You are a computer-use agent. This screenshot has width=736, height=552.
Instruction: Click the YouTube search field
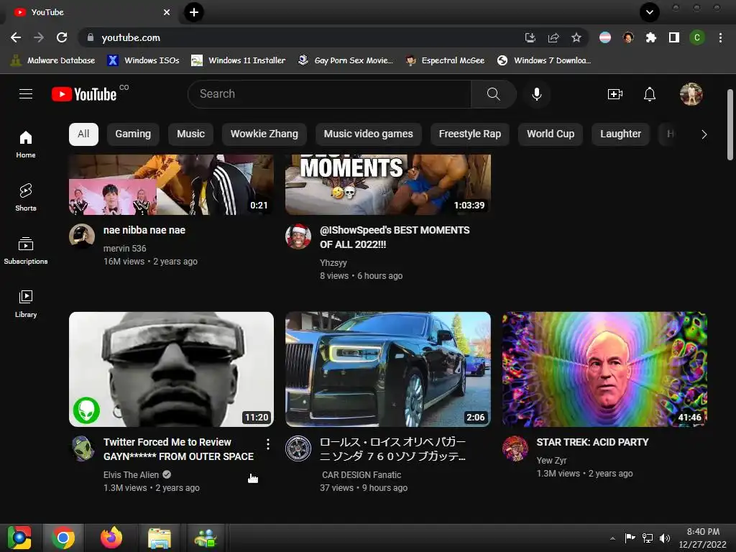(329, 94)
